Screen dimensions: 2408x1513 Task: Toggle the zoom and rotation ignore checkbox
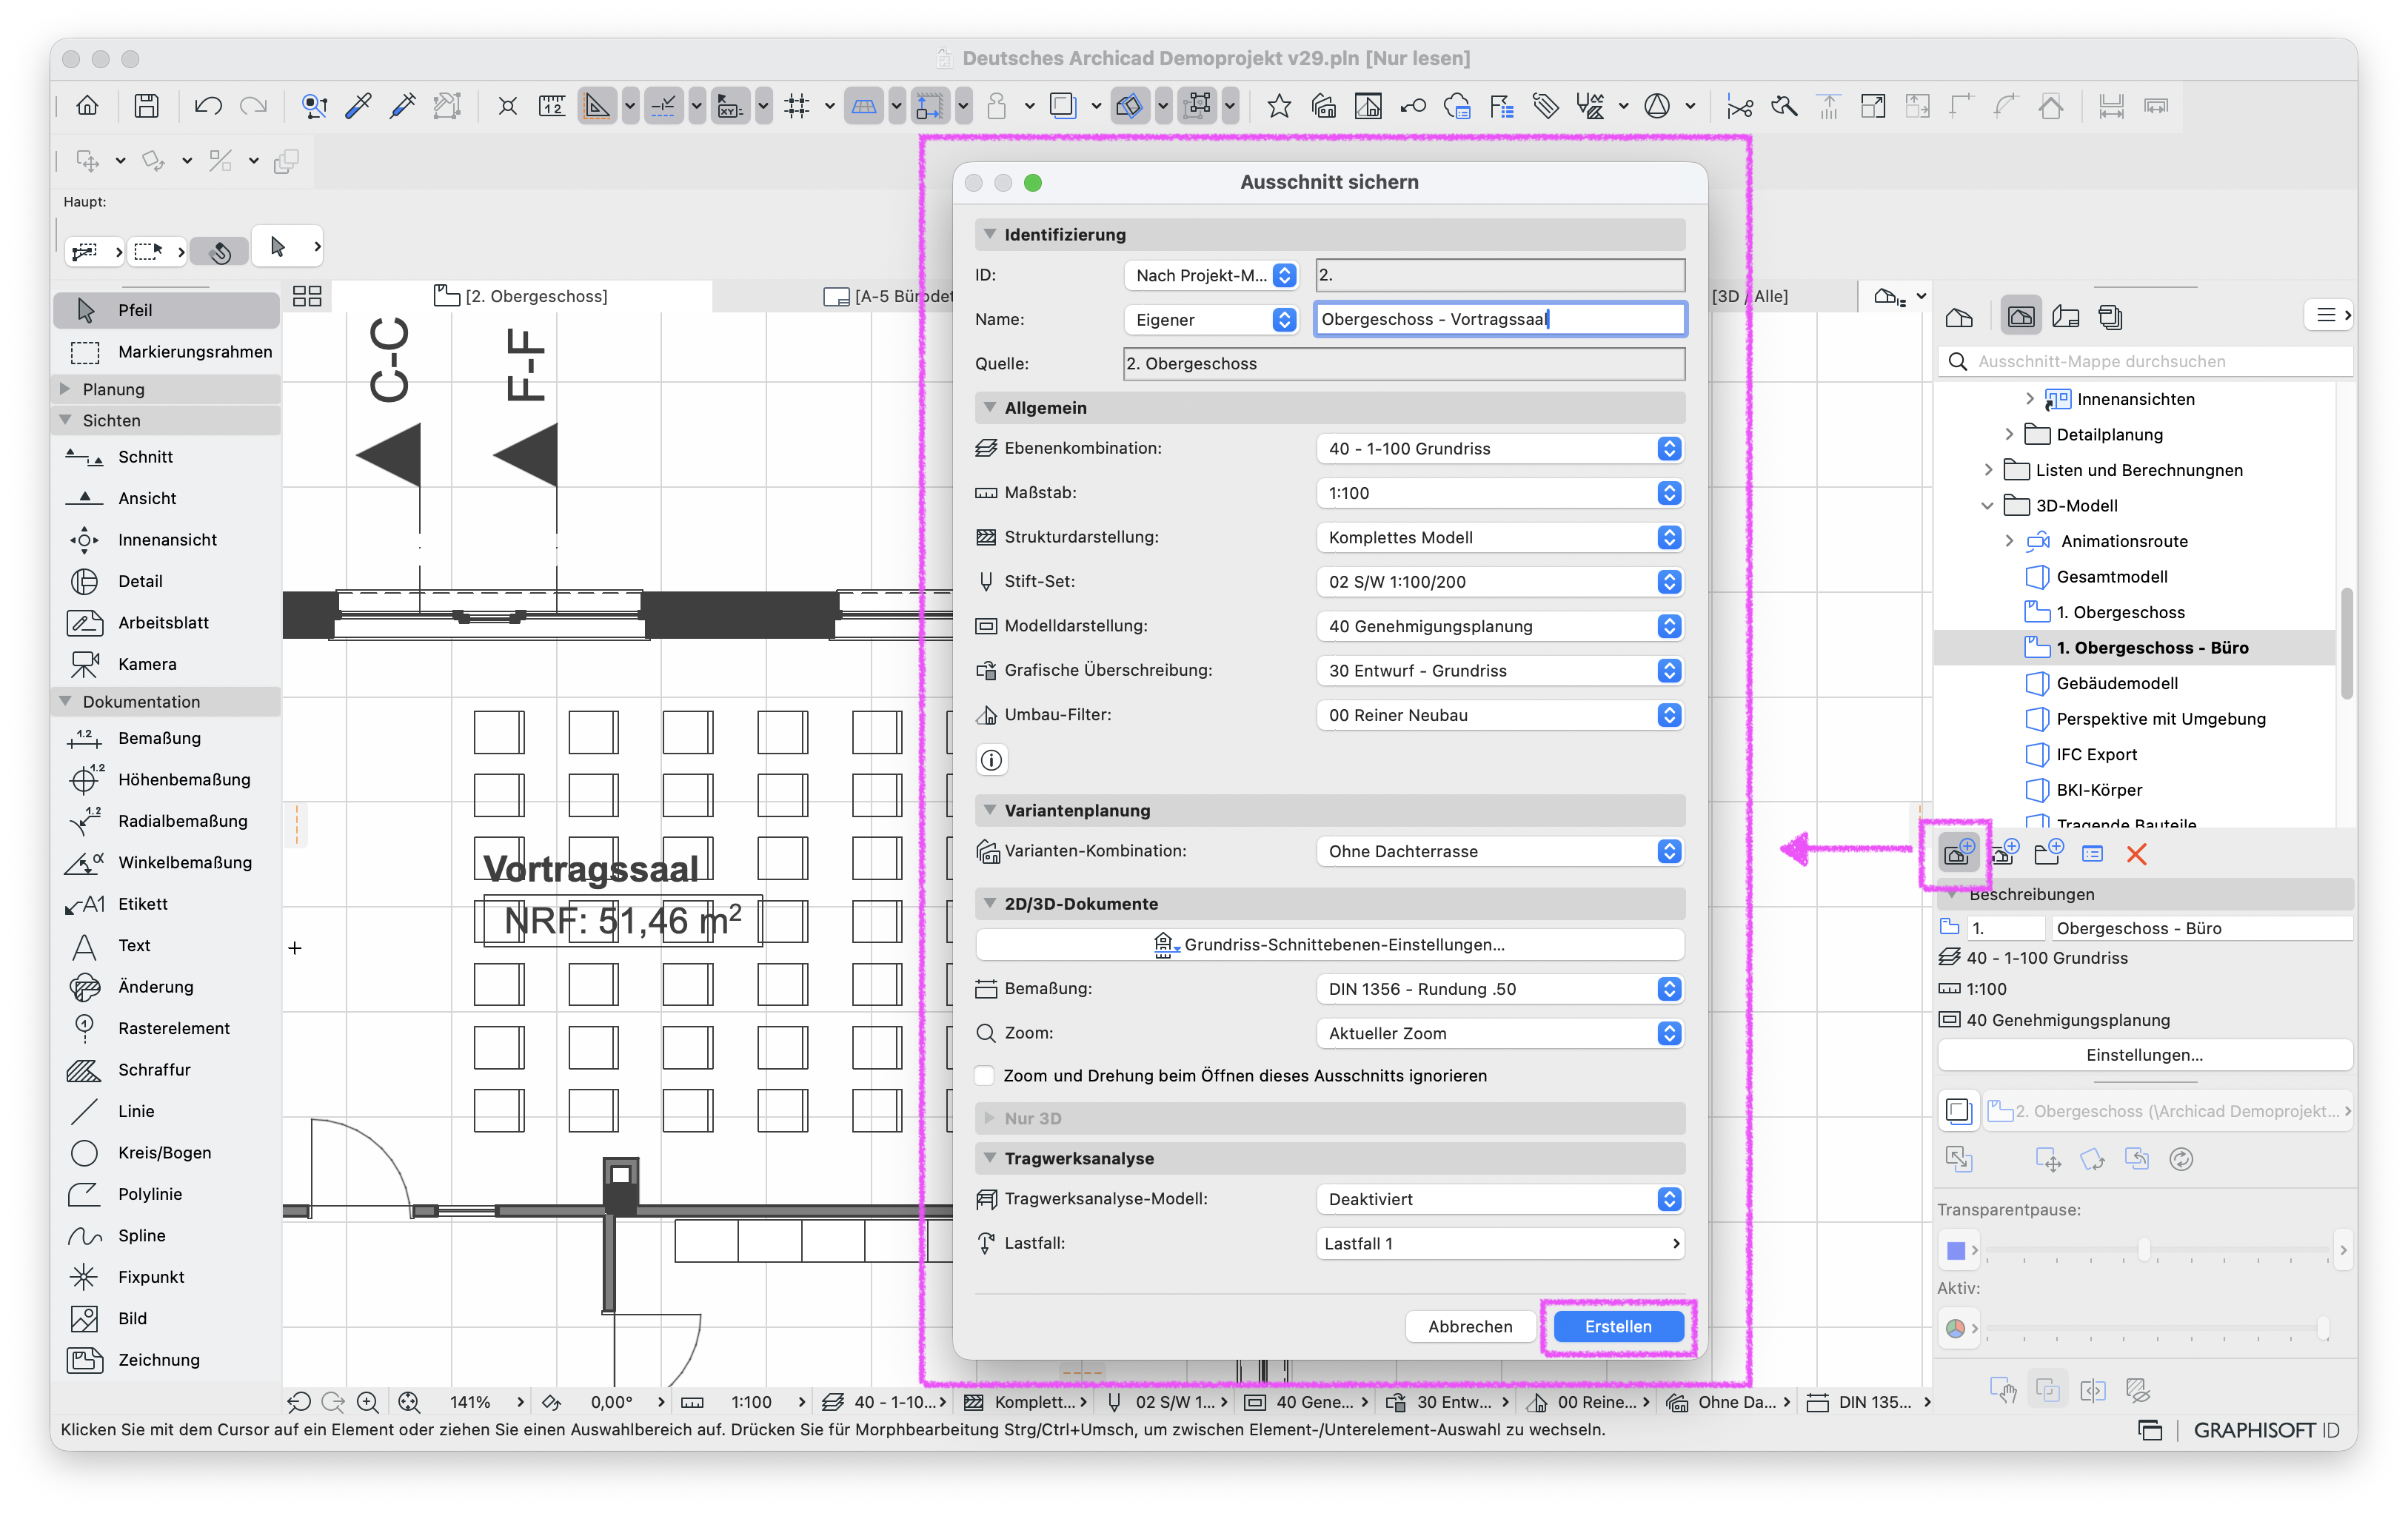pyautogui.click(x=985, y=1076)
